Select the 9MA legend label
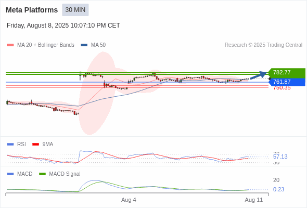The image size is (307, 208). [48, 144]
